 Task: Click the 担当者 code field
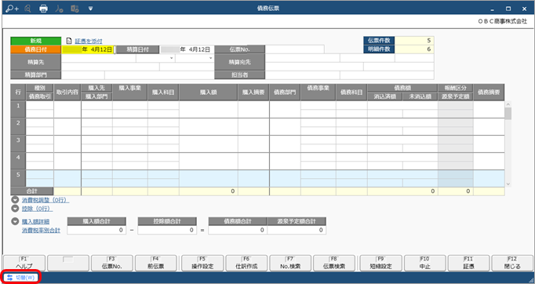point(302,75)
